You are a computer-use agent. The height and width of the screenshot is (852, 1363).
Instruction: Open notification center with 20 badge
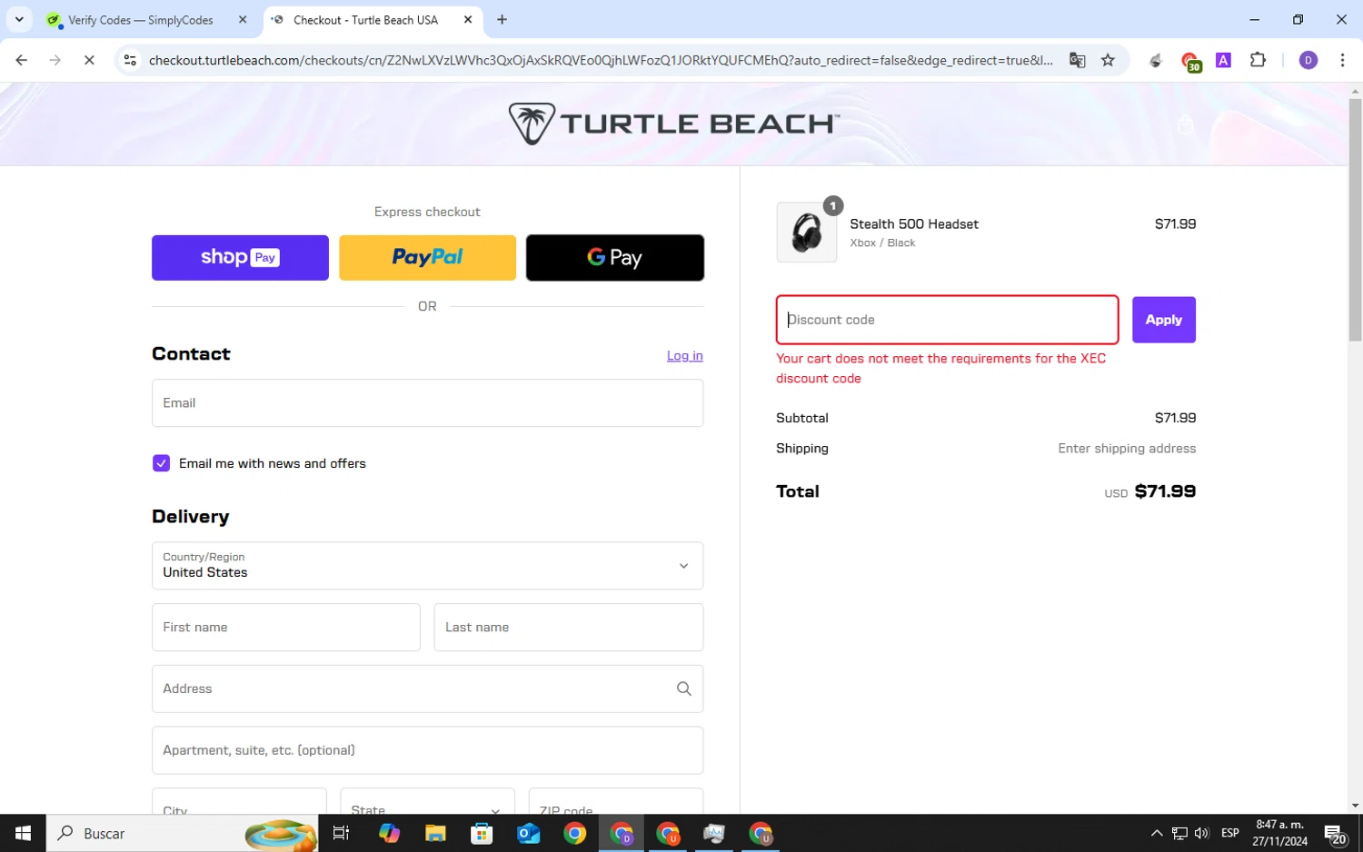1335,834
